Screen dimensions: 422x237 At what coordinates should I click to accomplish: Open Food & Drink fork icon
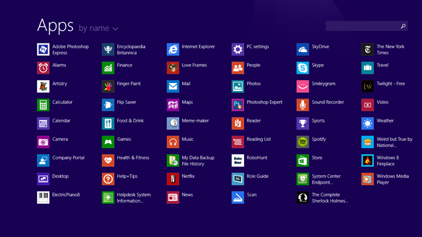point(108,124)
